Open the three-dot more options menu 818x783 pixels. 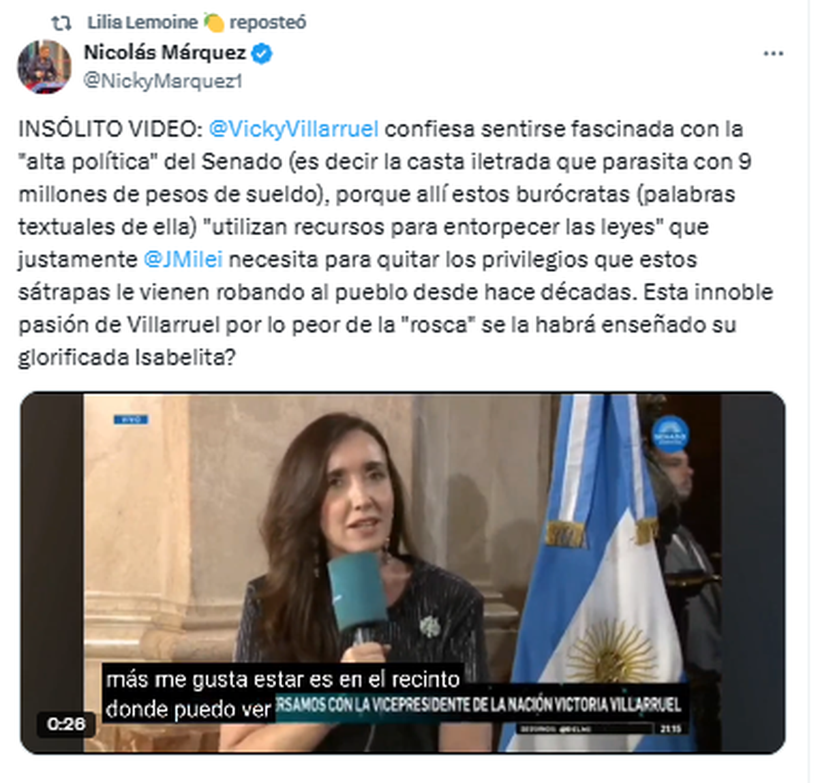coord(773,54)
